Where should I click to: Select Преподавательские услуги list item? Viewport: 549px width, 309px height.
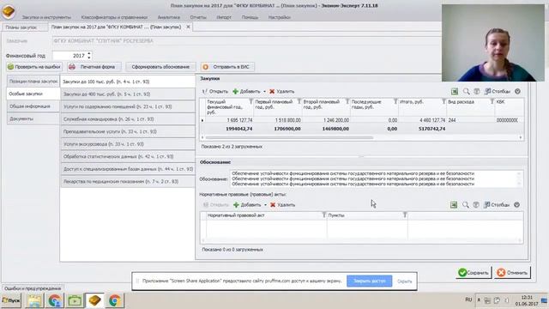point(128,131)
